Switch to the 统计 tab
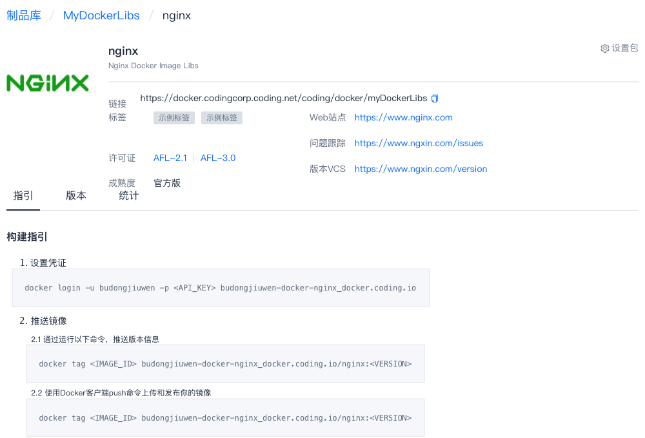The width and height of the screenshot is (645, 438). click(129, 196)
